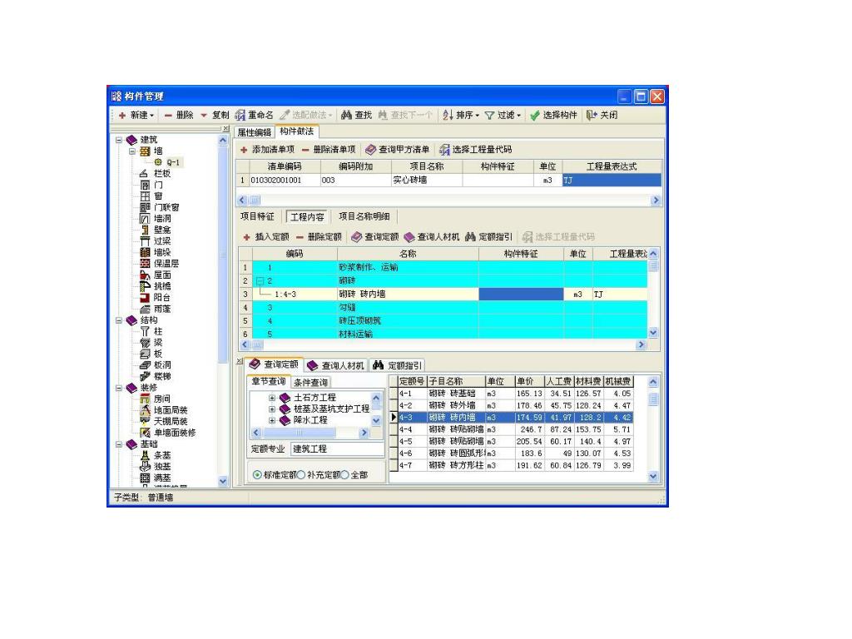Switch to the 属性编辑 tab

[255, 132]
